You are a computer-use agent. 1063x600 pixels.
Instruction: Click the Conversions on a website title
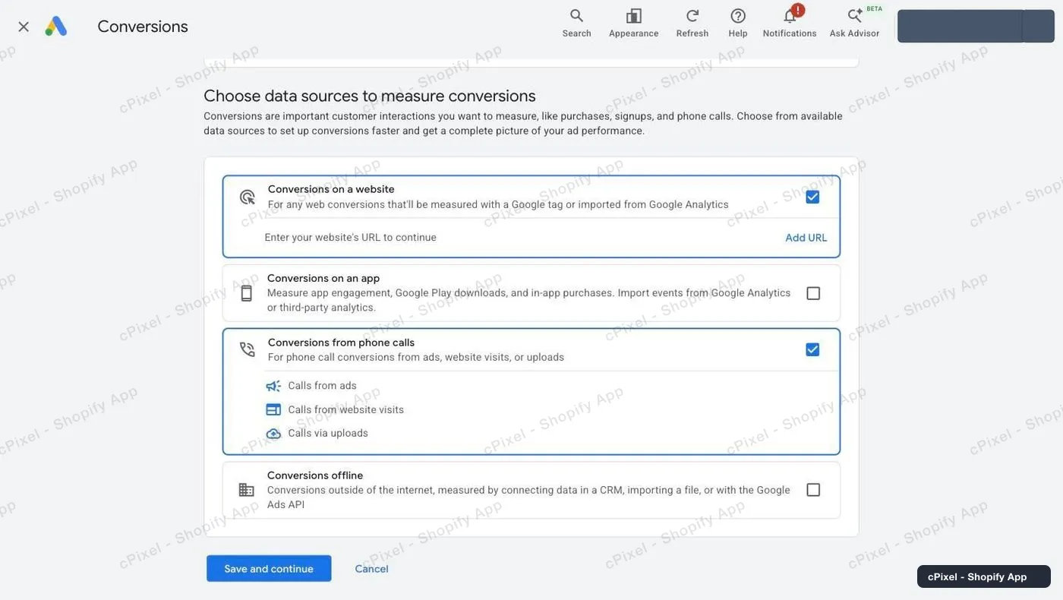click(x=331, y=189)
